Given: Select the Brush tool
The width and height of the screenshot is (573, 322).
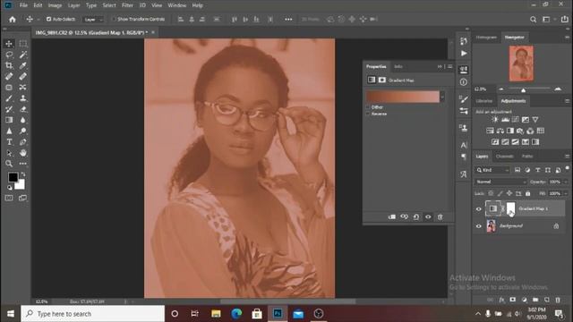Looking at the screenshot, I should point(9,98).
